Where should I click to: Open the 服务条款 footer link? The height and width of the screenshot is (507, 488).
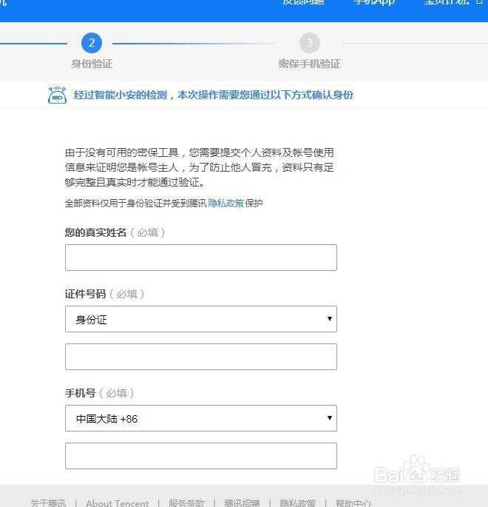pyautogui.click(x=186, y=503)
